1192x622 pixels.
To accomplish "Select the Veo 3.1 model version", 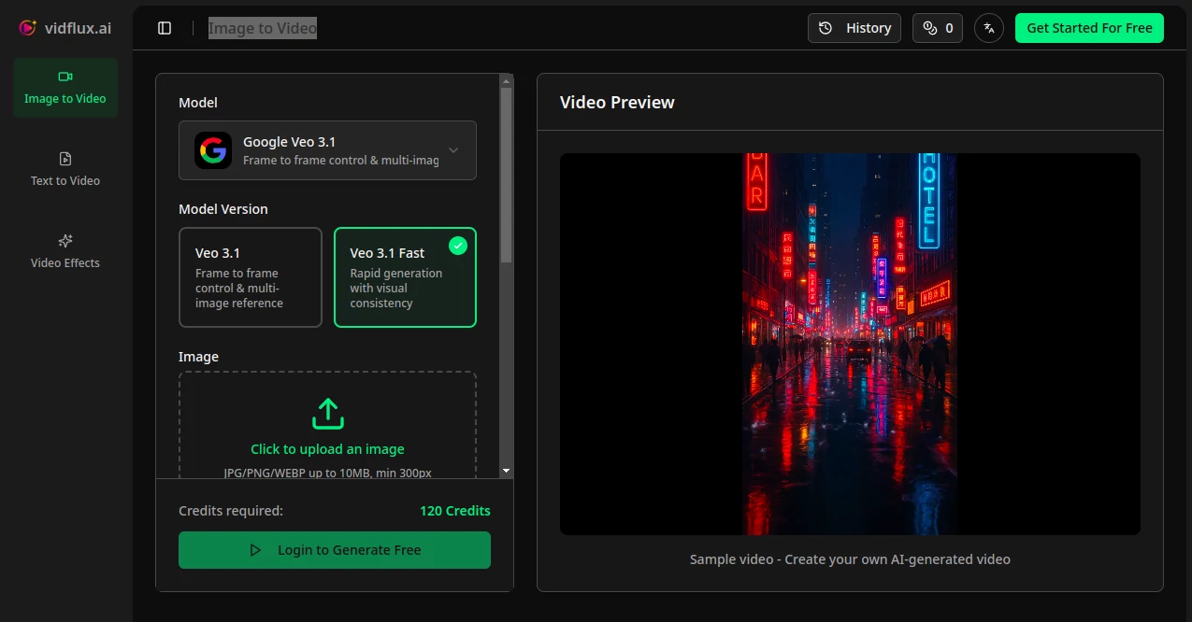I will (250, 276).
